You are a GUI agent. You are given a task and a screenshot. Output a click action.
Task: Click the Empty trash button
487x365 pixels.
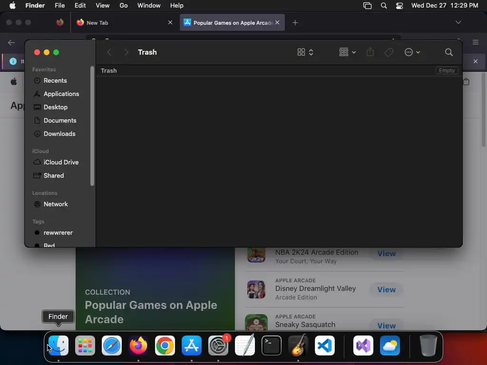coord(447,70)
